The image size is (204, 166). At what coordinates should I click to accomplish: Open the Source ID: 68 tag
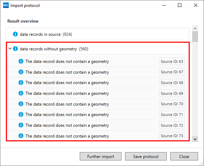coord(172,83)
